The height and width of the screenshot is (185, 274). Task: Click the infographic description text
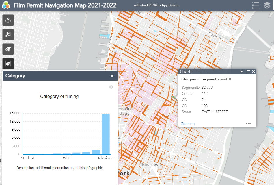pyautogui.click(x=60, y=168)
